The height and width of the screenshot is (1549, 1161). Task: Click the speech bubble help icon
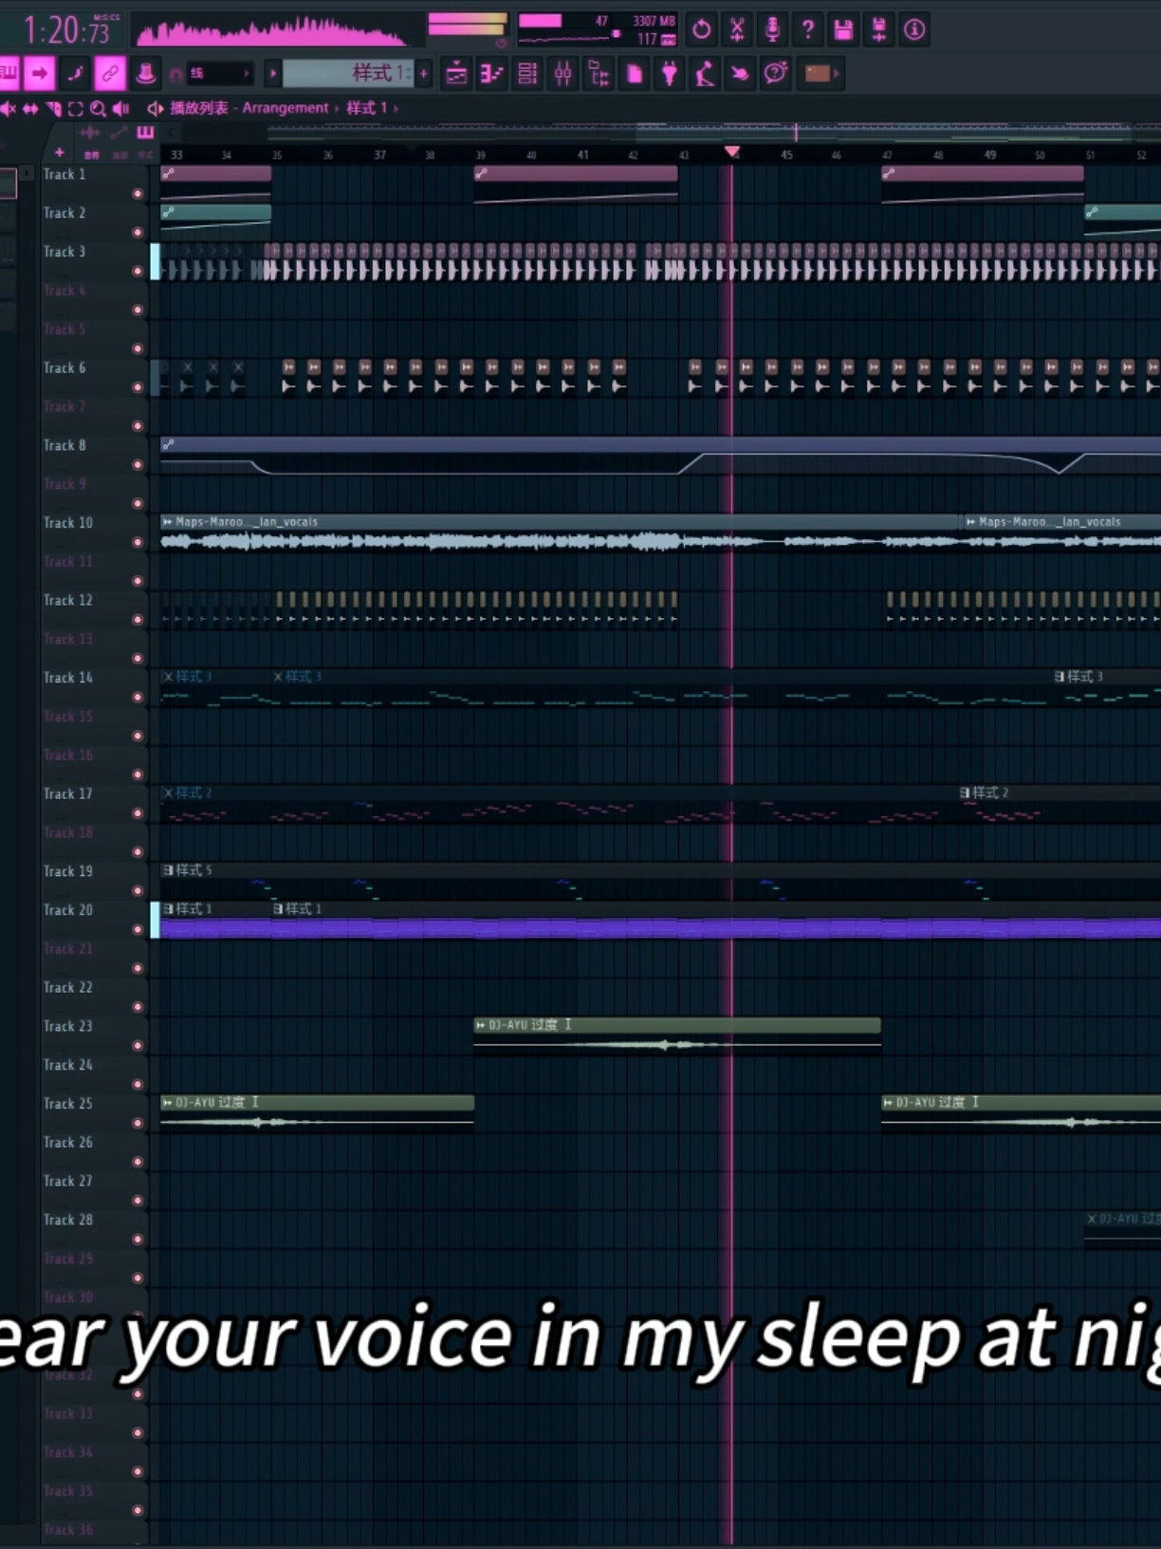pyautogui.click(x=776, y=73)
